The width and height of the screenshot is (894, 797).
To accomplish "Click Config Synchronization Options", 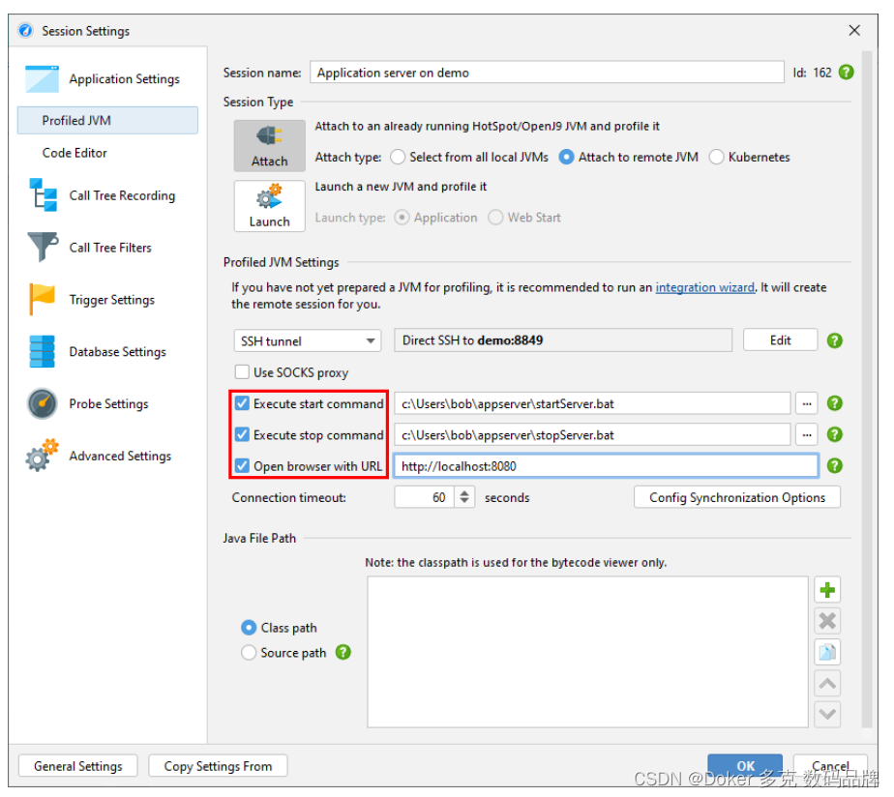I will pos(736,496).
